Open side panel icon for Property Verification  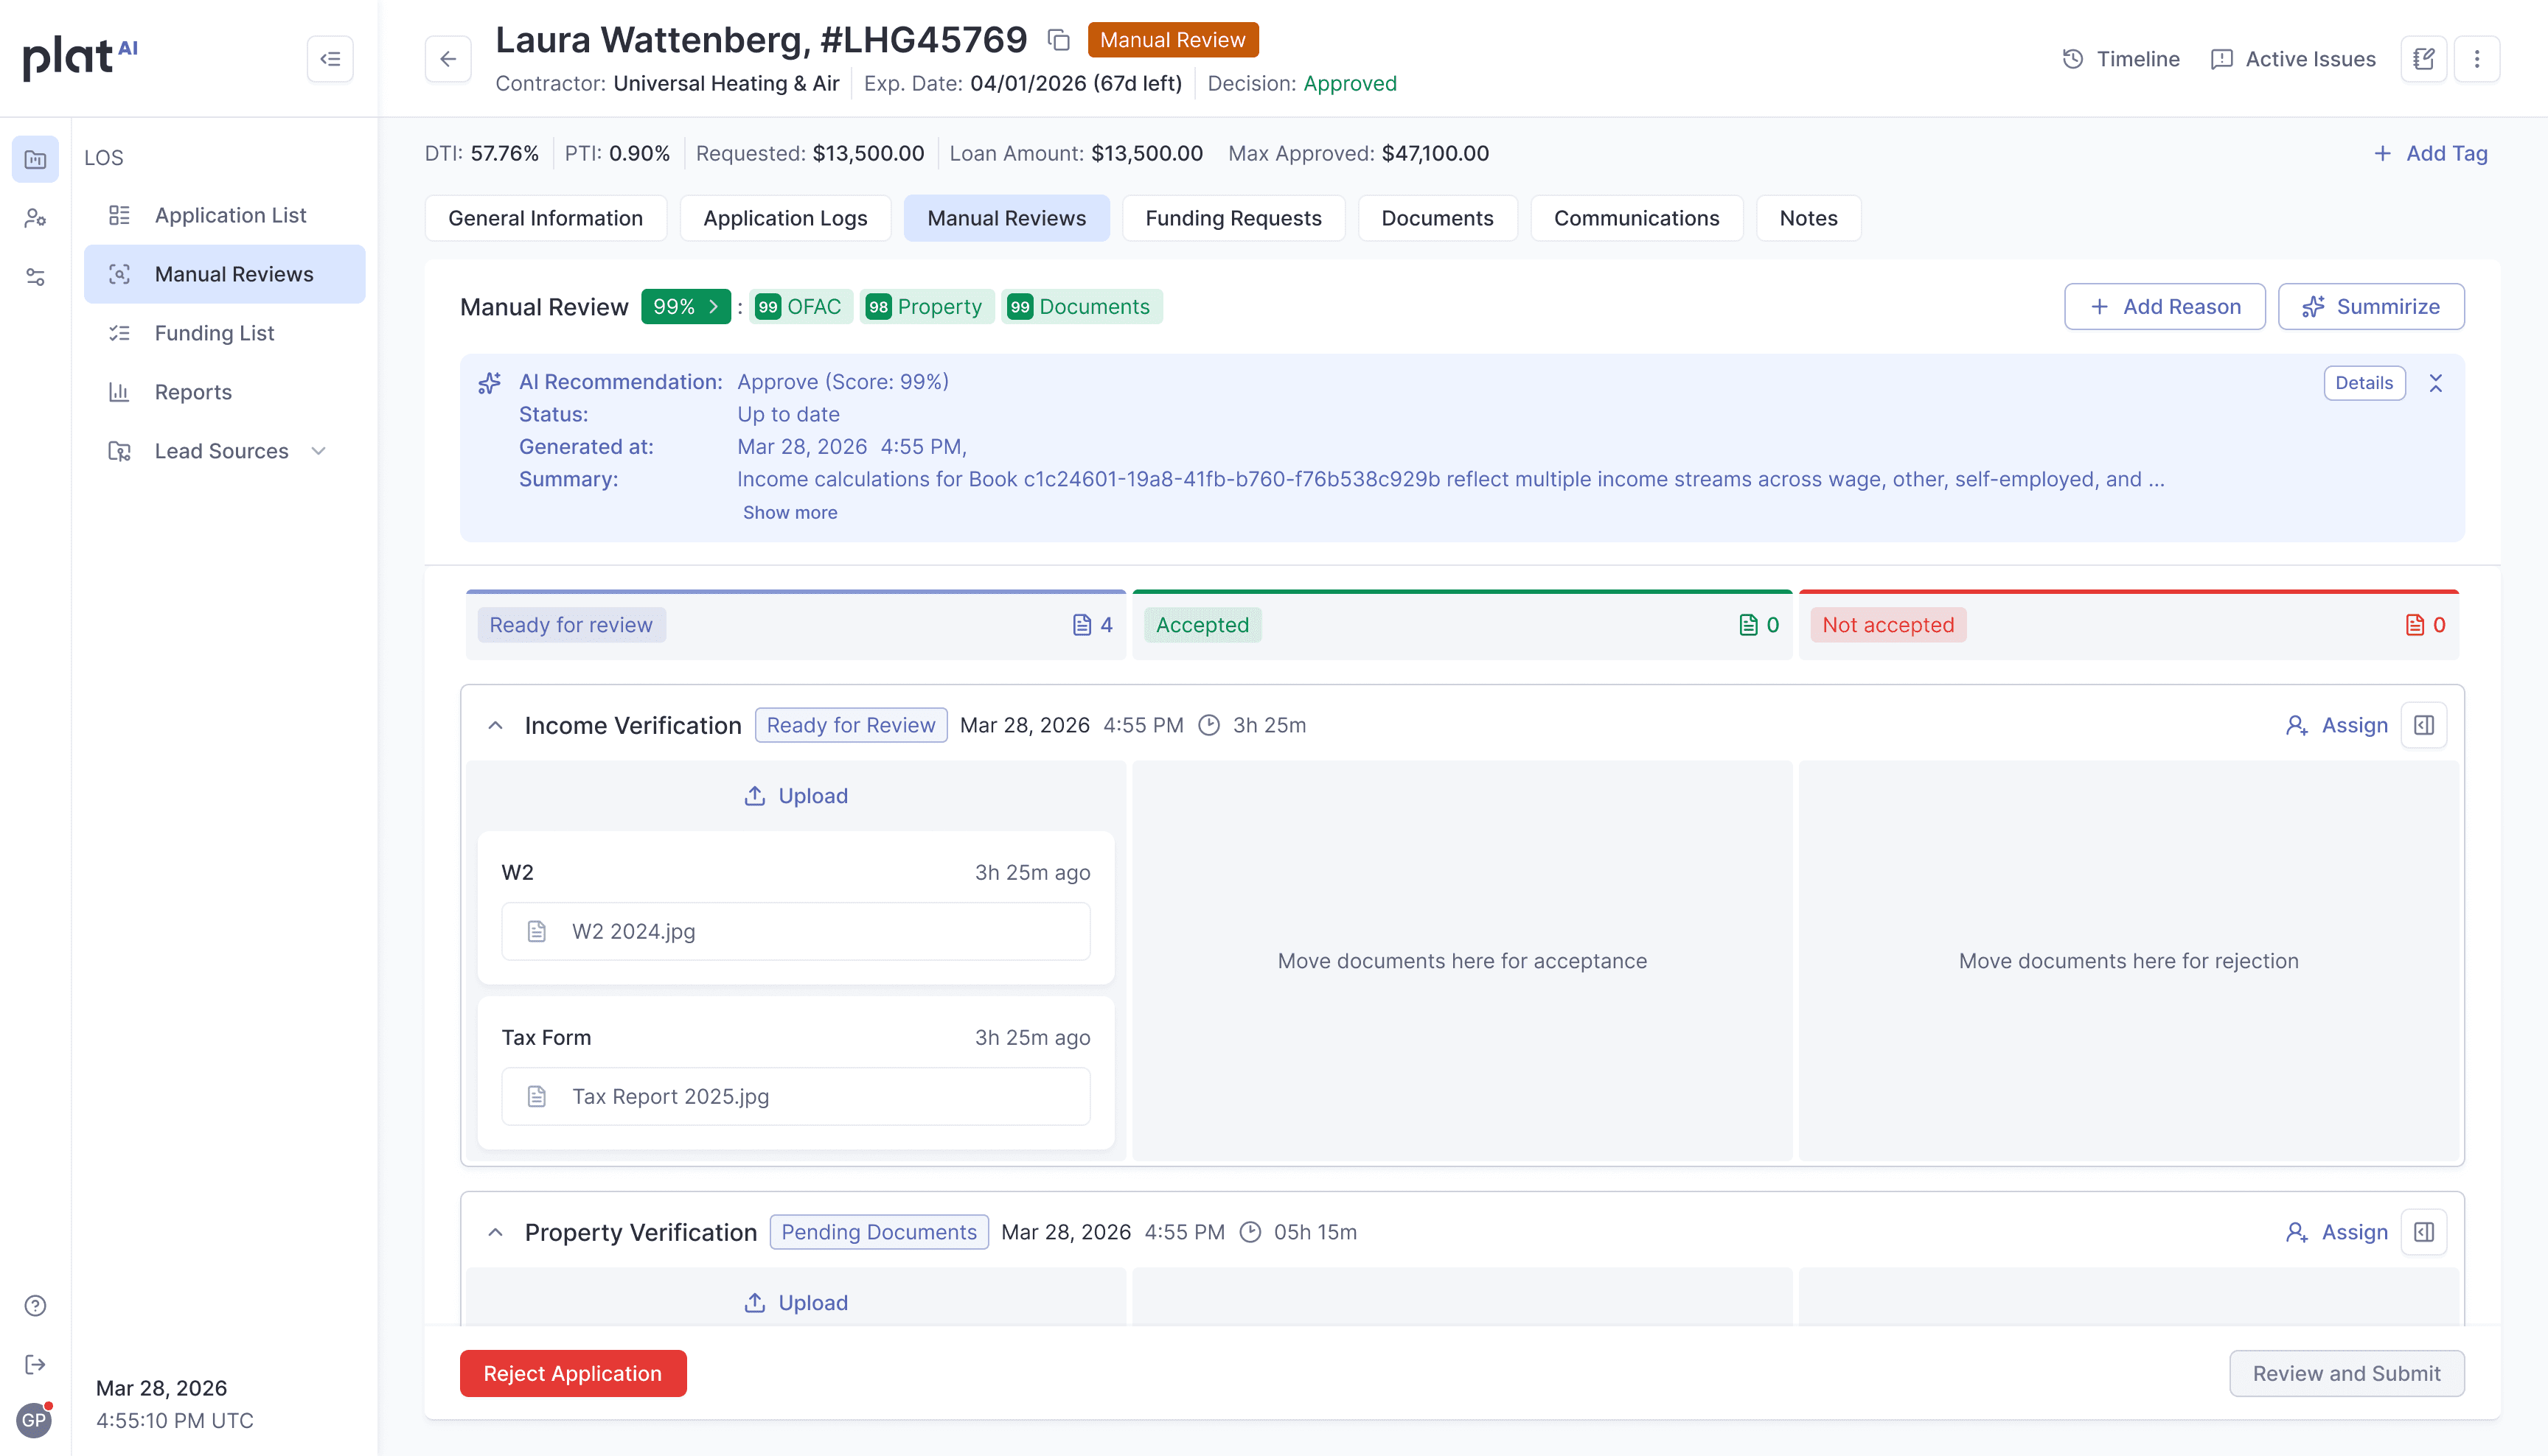pos(2424,1232)
